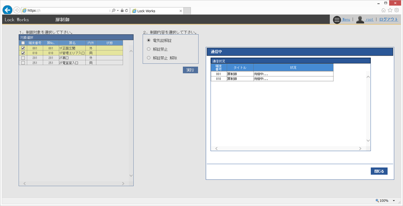The width and height of the screenshot is (403, 206).
Task: Choose the 解錠禁止 解除 radio option
Action: [148, 58]
